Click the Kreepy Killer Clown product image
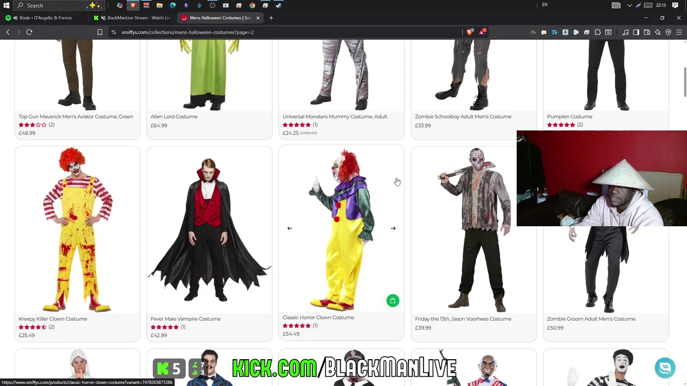 coord(77,229)
